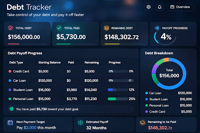Select the Credit Card table row label

coord(21,71)
